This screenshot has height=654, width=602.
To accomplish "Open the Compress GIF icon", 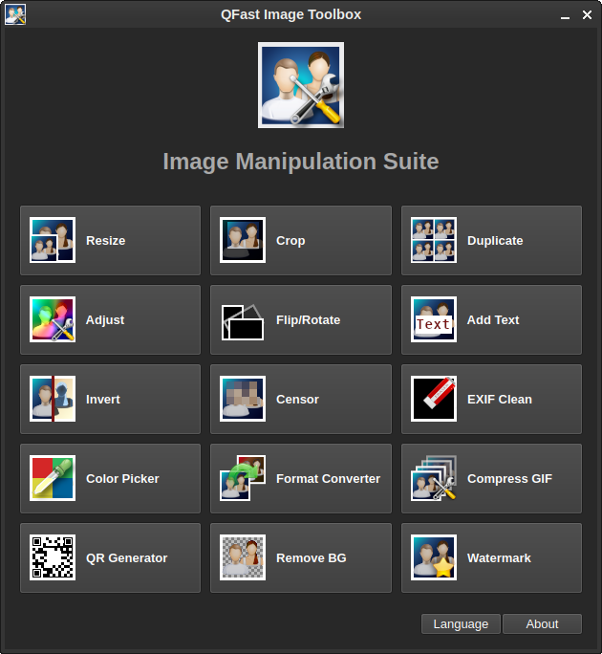I will (434, 479).
